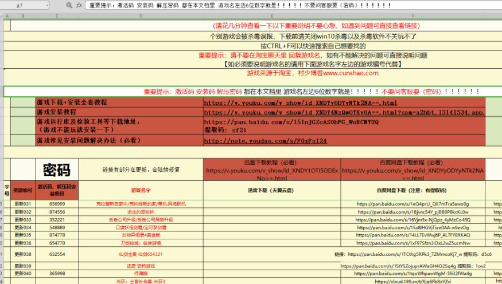Image resolution: width=502 pixels, height=284 pixels.
Task: Select game name 刀剑神域：彼岸游境
Action: 141,243
